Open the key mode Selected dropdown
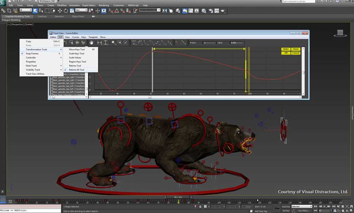 301,206
